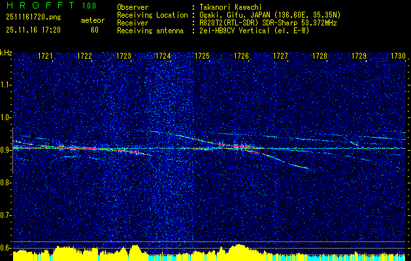Click the kHz axis unit label
This screenshot has height=261, width=411.
pyautogui.click(x=6, y=53)
